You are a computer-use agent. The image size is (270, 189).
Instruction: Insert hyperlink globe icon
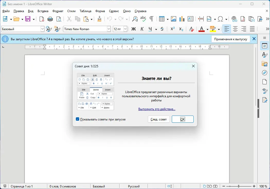(x=234, y=19)
